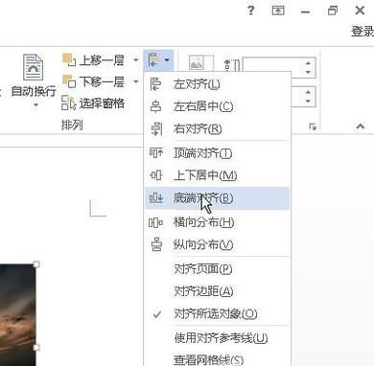Collapse the ribbon with the chevron

(361, 126)
